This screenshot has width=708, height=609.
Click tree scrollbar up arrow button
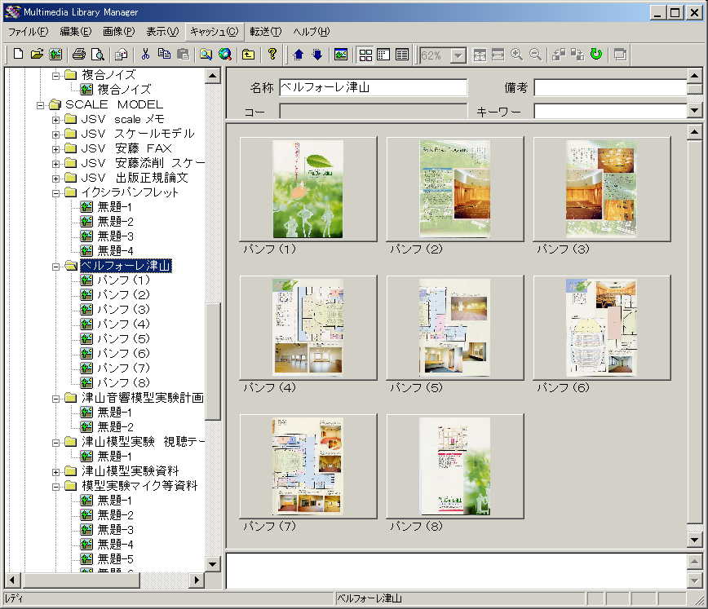tap(212, 75)
